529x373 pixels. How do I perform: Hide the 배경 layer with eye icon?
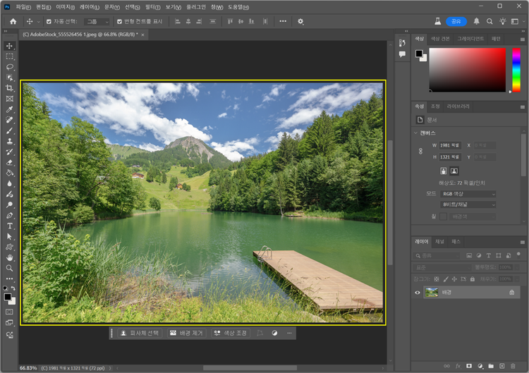[x=418, y=292]
